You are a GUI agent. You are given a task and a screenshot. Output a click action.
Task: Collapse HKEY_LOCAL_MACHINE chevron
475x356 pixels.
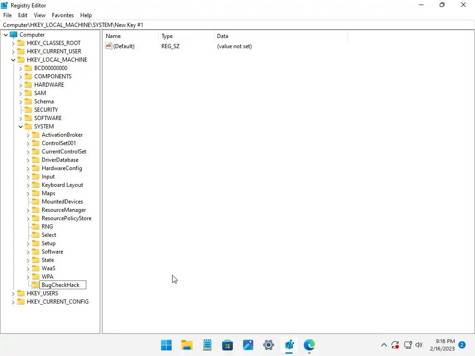[x=13, y=60]
